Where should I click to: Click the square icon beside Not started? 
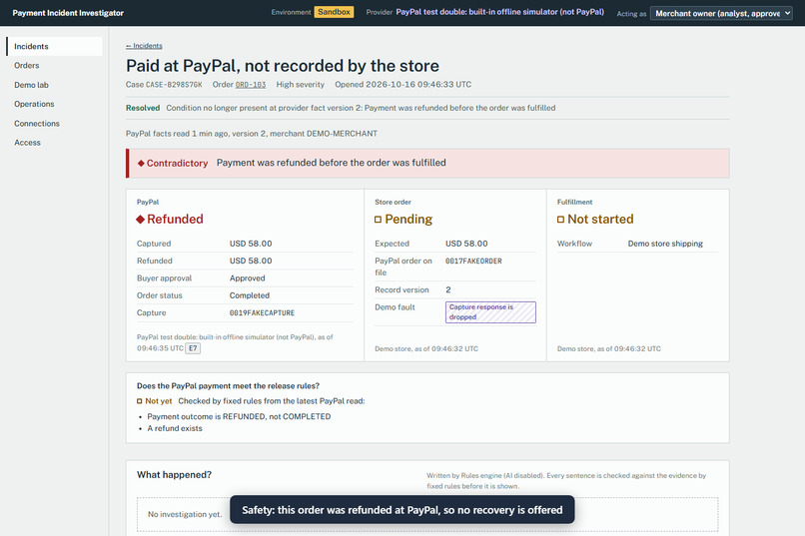560,220
